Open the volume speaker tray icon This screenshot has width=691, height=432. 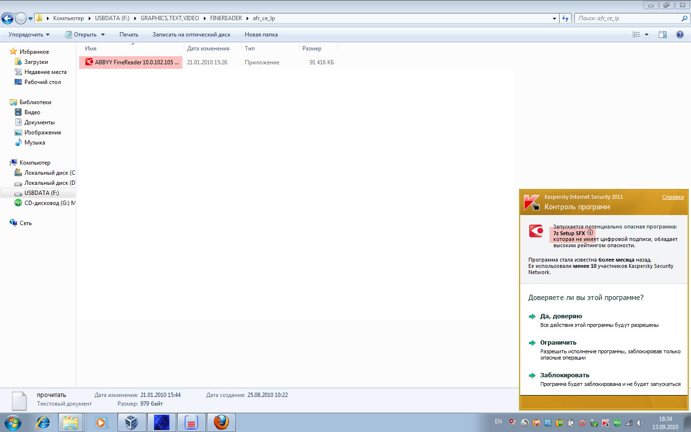coord(640,423)
